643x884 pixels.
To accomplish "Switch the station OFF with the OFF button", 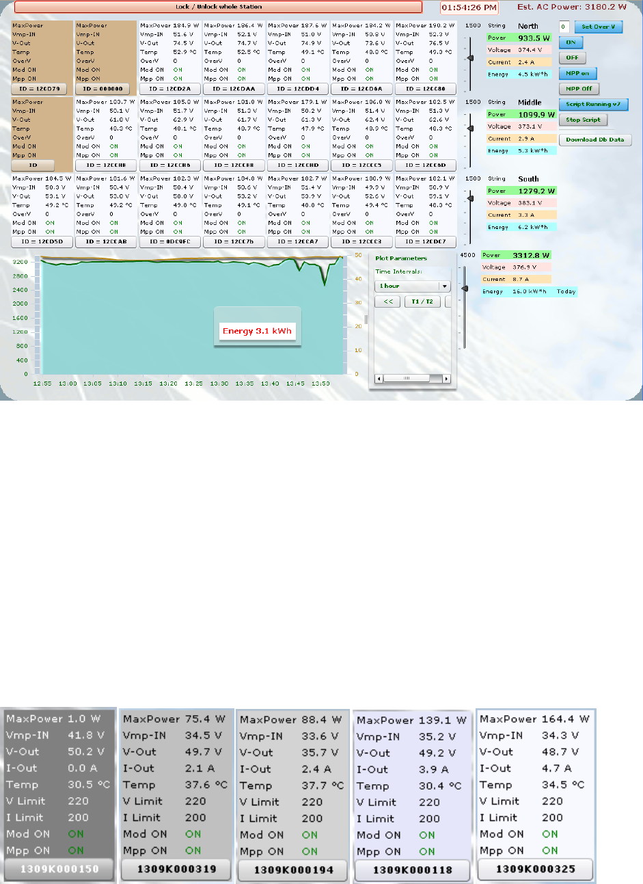I will click(x=573, y=57).
